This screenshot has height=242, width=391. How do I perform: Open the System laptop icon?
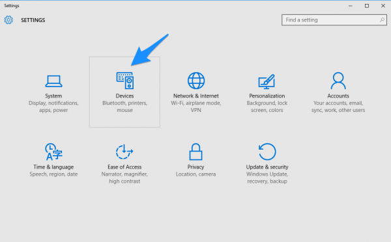[53, 81]
